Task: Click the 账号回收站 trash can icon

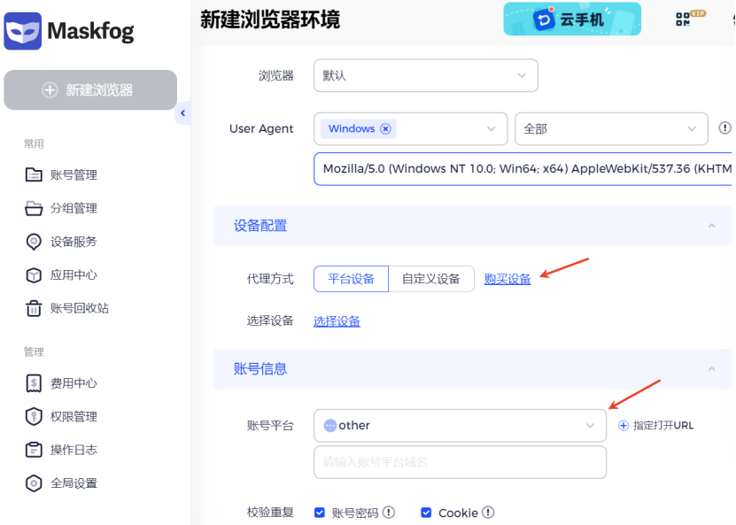Action: coord(34,308)
